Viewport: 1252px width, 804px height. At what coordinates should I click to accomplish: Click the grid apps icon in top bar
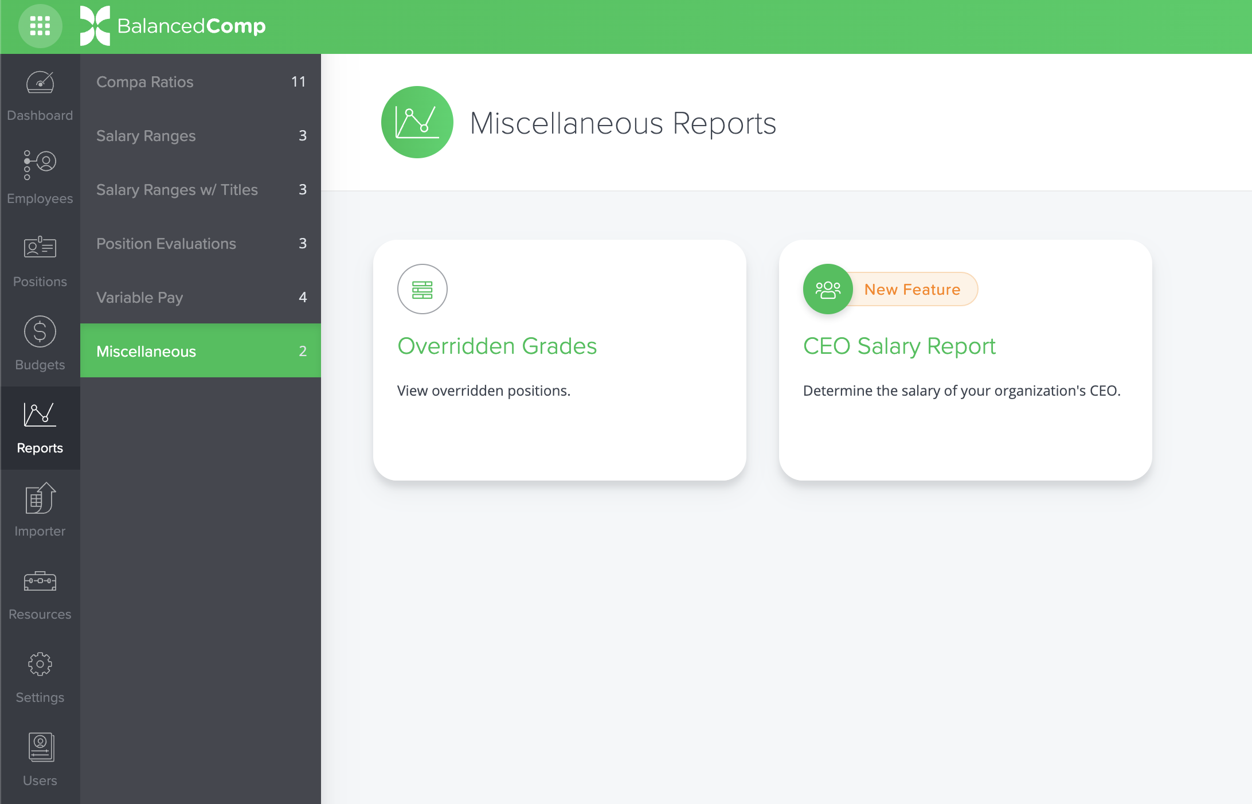[40, 25]
